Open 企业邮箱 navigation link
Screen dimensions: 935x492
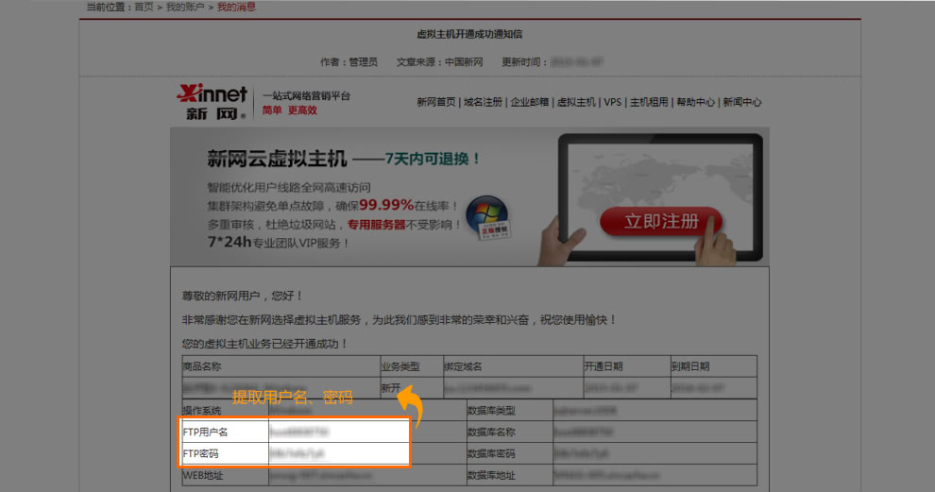pyautogui.click(x=530, y=102)
